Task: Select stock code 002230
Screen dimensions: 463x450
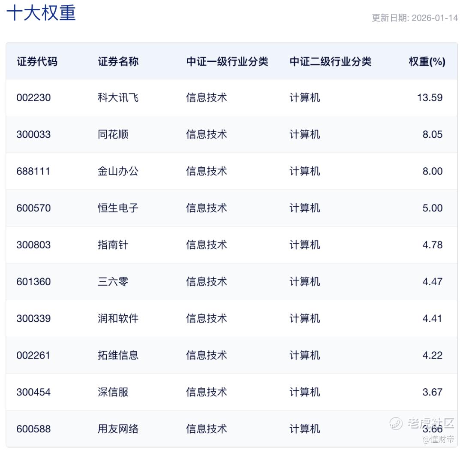Action: point(34,97)
